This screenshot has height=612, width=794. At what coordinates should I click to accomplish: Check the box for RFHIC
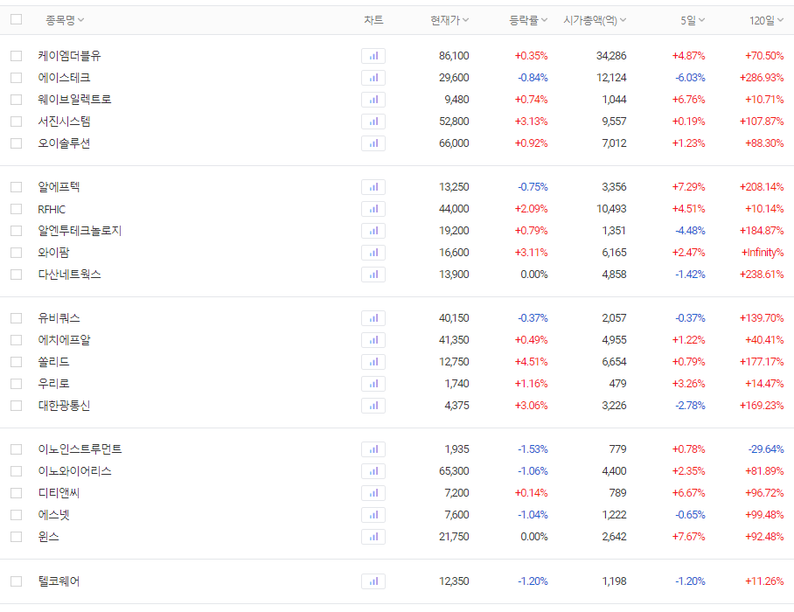pyautogui.click(x=17, y=209)
